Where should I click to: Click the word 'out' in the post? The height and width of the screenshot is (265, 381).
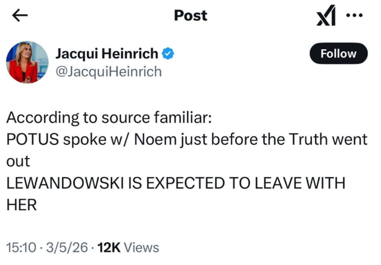click(x=18, y=161)
